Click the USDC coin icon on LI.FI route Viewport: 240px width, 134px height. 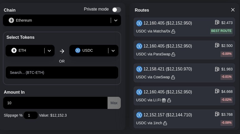tap(139, 92)
